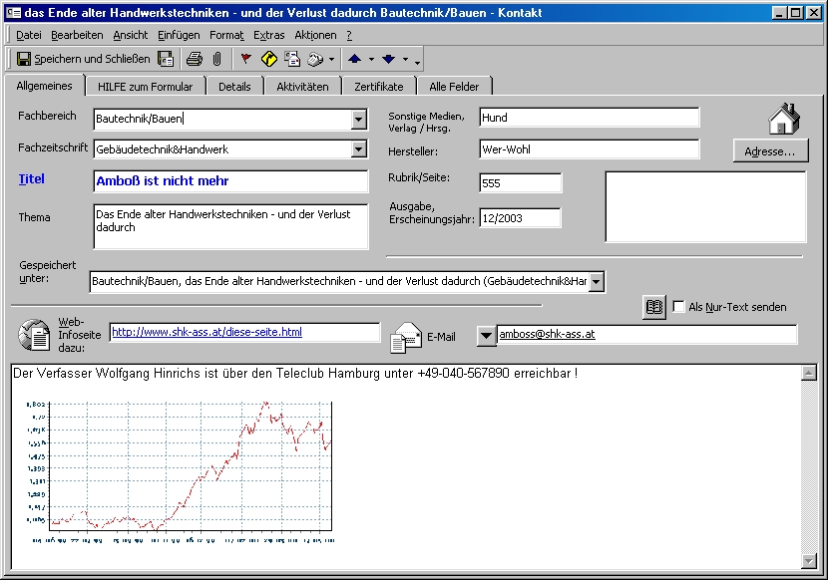Expand the Fachbereich dropdown

point(359,120)
